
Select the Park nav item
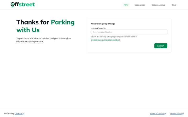point(126,5)
